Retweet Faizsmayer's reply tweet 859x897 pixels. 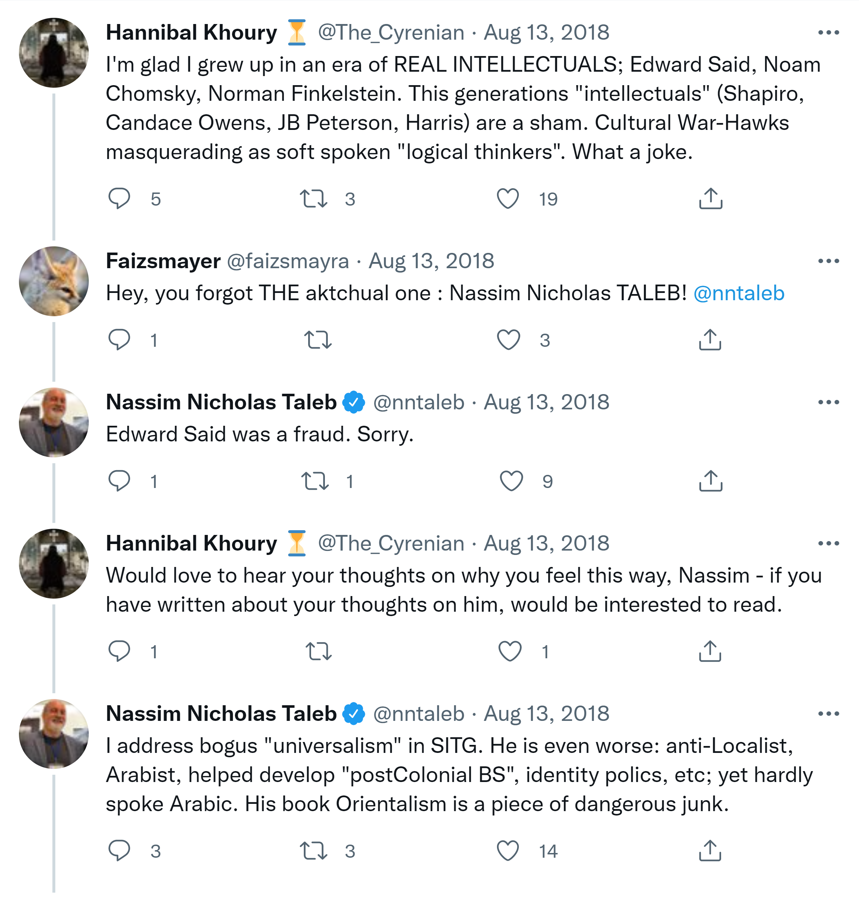[318, 340]
